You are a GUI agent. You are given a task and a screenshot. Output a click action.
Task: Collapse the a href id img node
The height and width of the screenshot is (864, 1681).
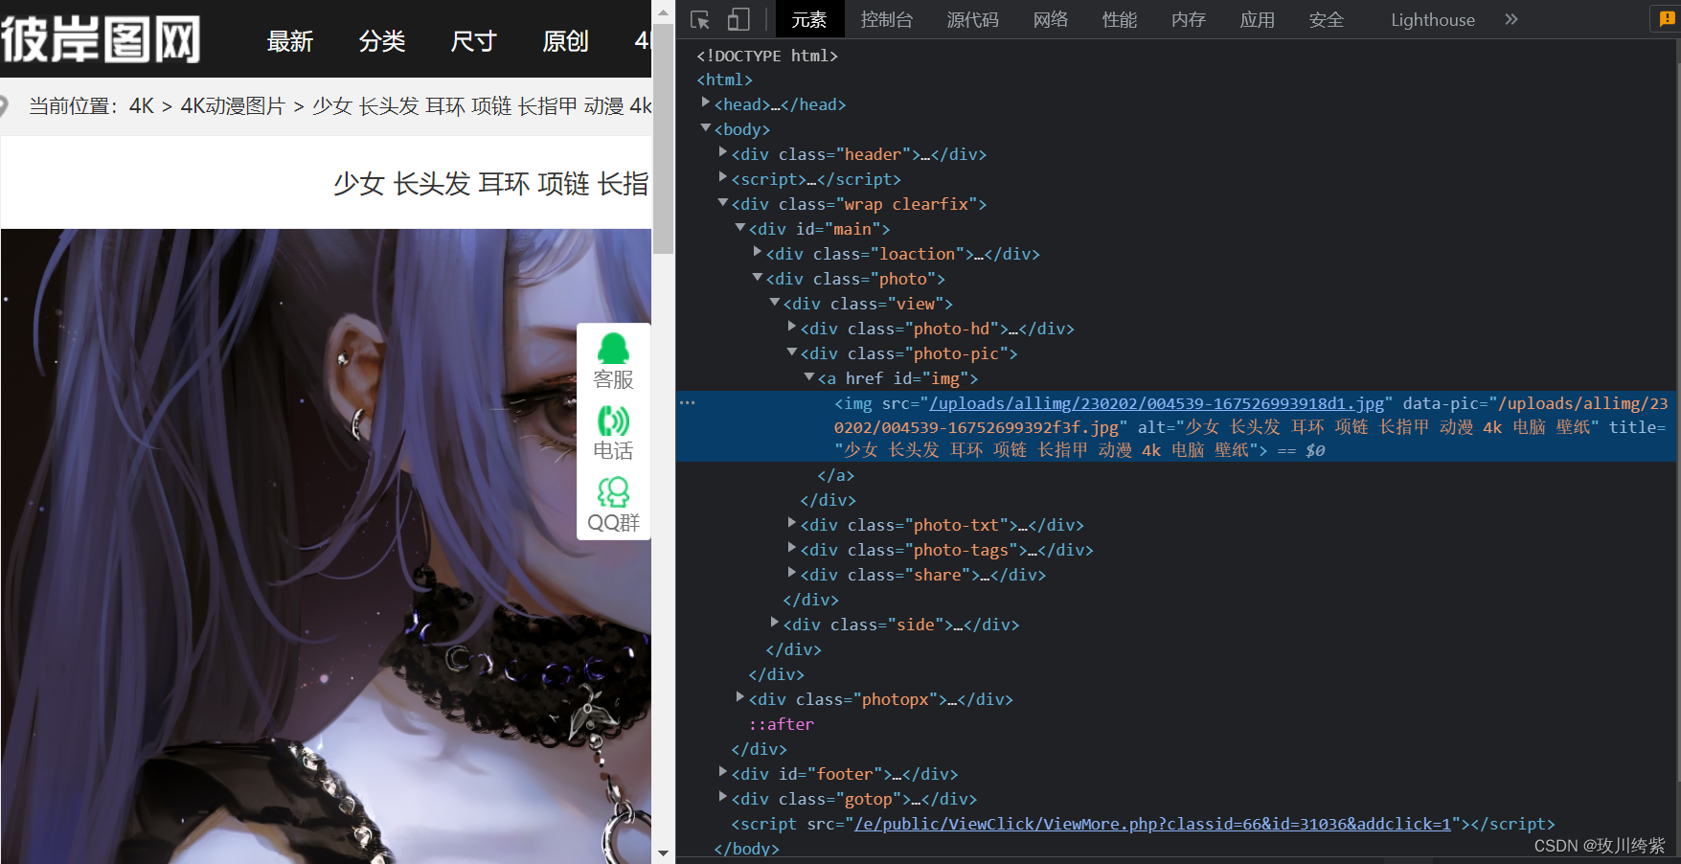click(x=809, y=376)
